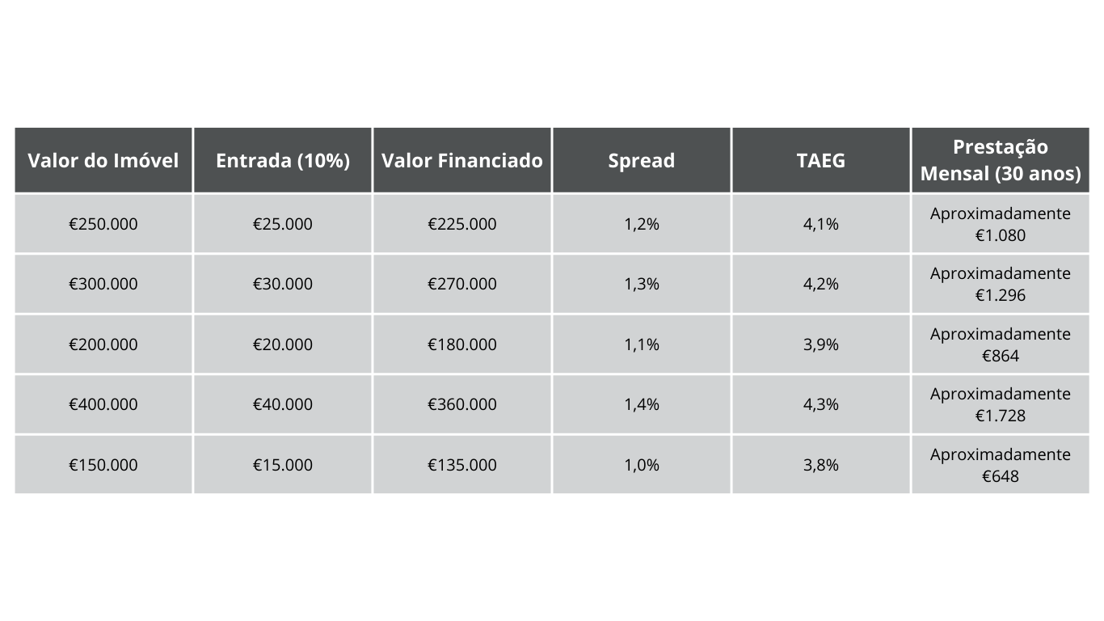Image resolution: width=1104 pixels, height=621 pixels.
Task: Click the Aproximadamente €1.728 cell
Action: (x=1001, y=404)
